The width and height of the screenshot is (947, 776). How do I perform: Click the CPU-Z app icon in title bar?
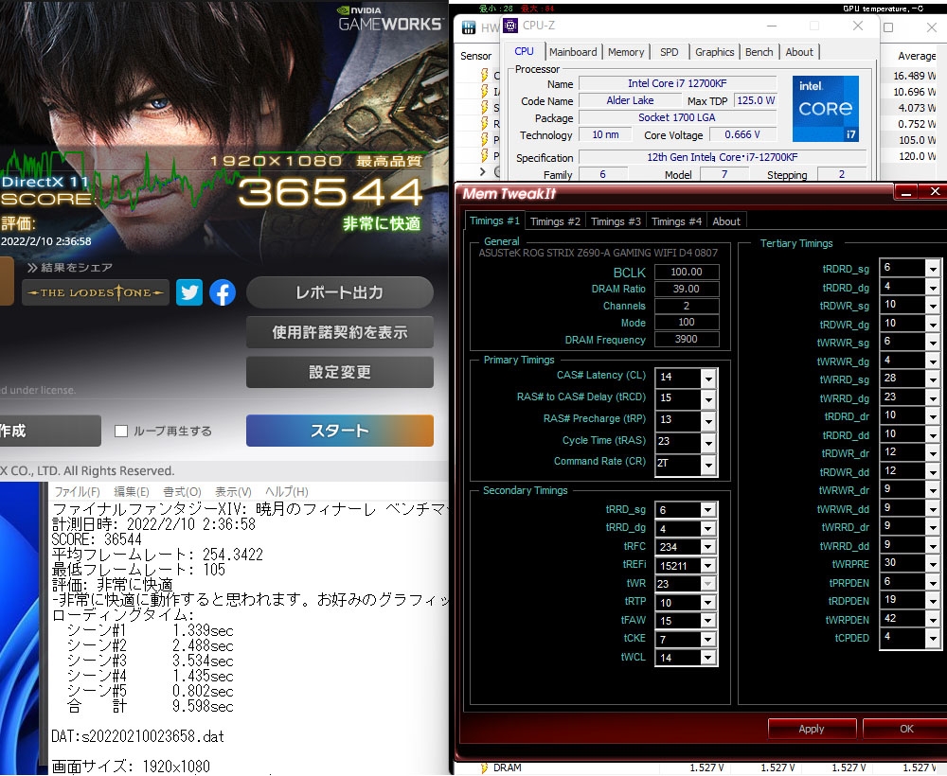[x=510, y=26]
